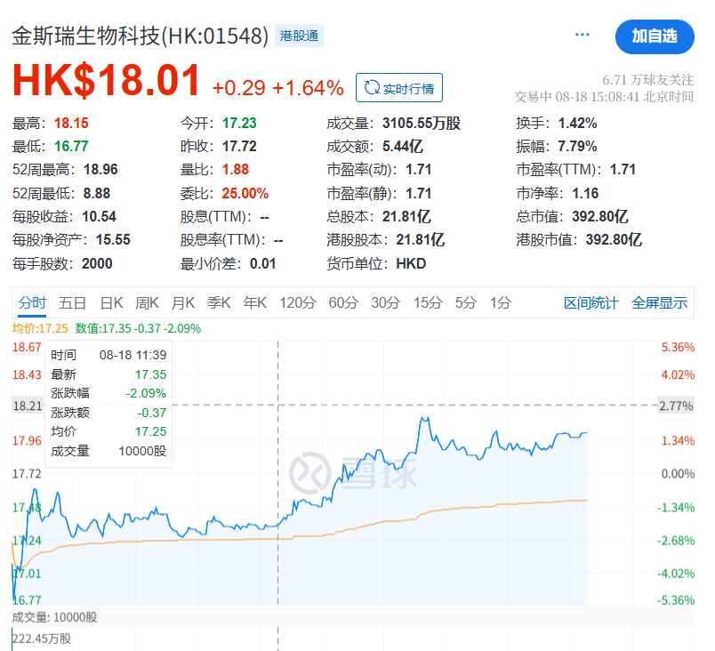The image size is (715, 651).
Task: Switch to 日K chart tab
Action: [111, 303]
